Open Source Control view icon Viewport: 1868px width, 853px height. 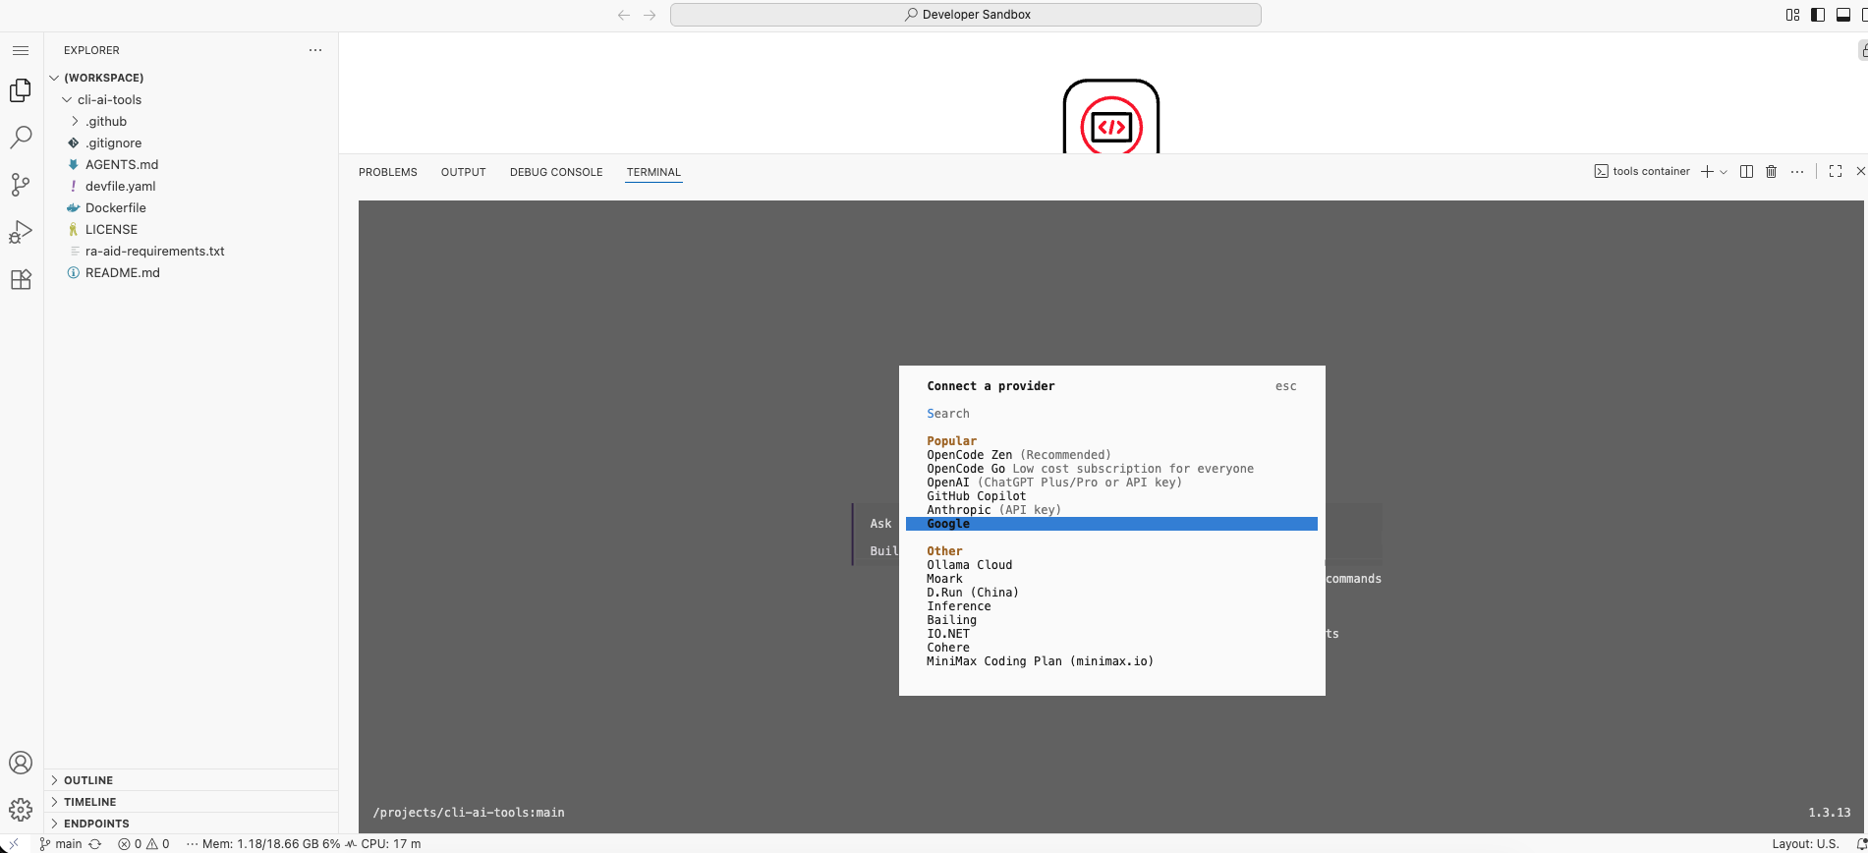tap(21, 185)
